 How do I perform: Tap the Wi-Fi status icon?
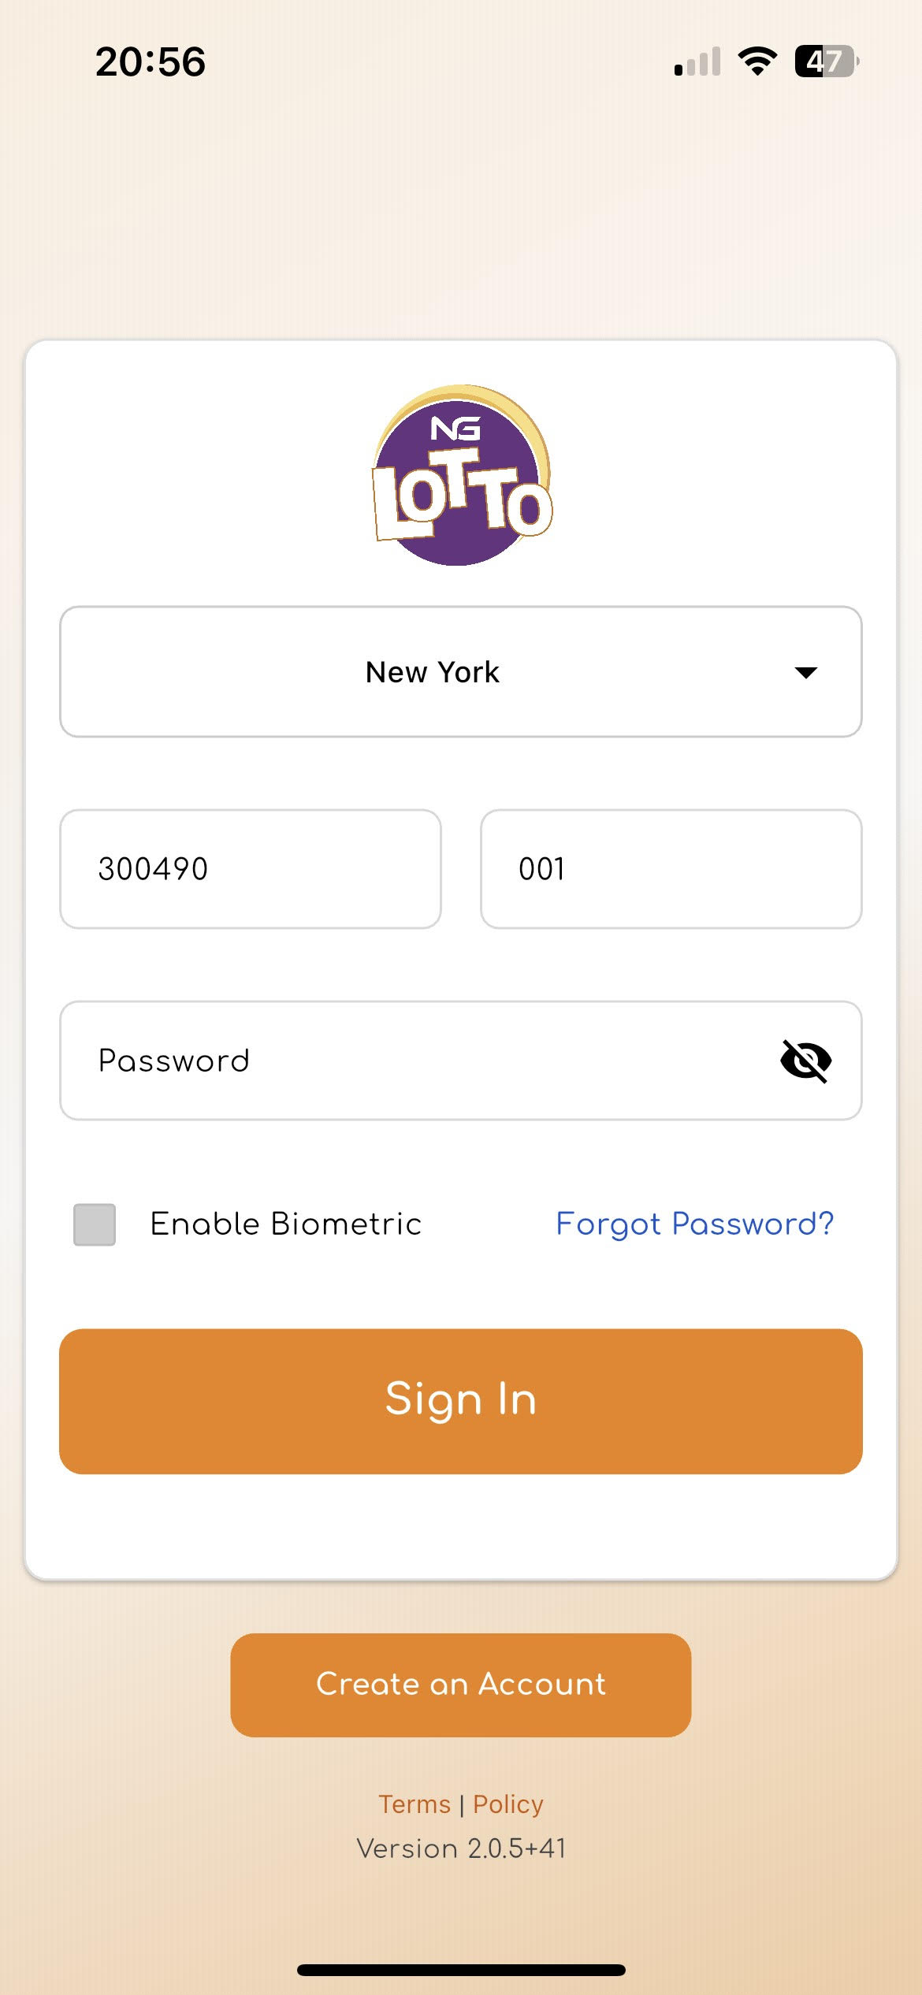tap(757, 61)
